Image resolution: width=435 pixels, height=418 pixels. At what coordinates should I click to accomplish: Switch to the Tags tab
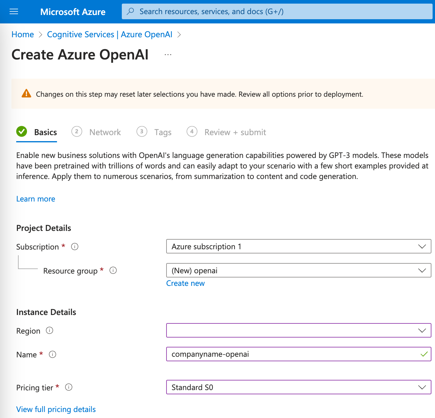tap(163, 132)
